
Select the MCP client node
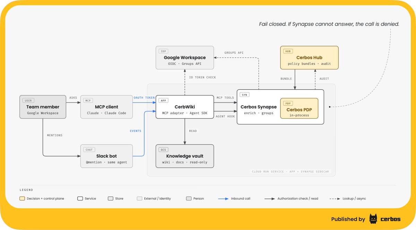(x=106, y=107)
